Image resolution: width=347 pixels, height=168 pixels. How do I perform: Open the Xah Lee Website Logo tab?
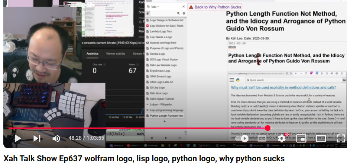coord(165,65)
